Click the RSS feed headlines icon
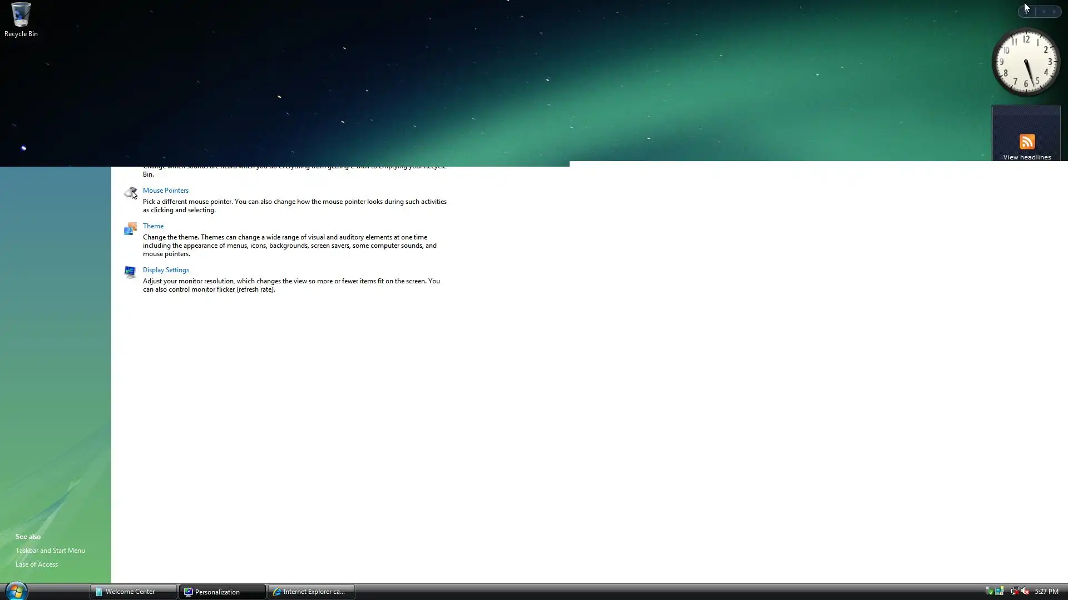Screen dimensions: 1068x600 pyautogui.click(x=1027, y=142)
